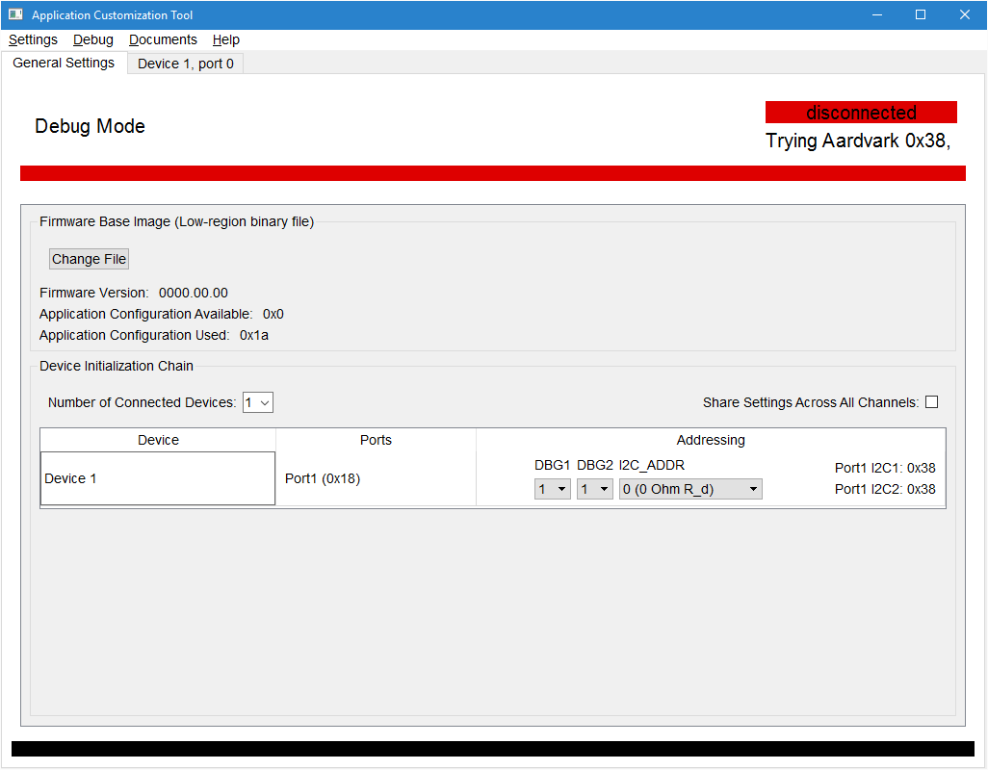The height and width of the screenshot is (770, 988).
Task: Click the Port1 (0x18) entry
Action: coord(323,478)
